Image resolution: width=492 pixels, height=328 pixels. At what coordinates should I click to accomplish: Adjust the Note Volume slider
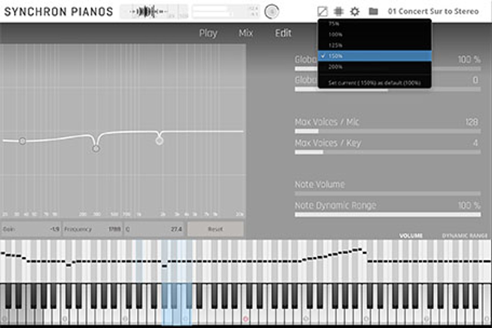(x=387, y=193)
